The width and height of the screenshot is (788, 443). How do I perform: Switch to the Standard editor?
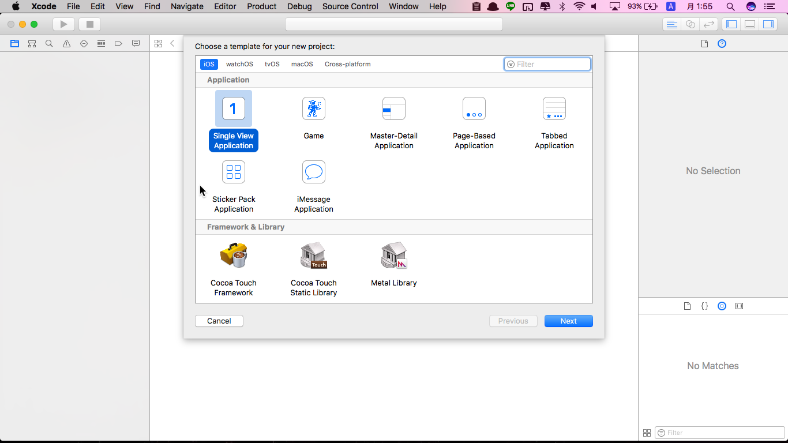tap(671, 24)
